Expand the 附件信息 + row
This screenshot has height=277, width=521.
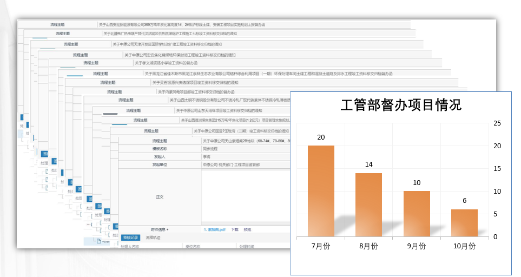click(160, 229)
